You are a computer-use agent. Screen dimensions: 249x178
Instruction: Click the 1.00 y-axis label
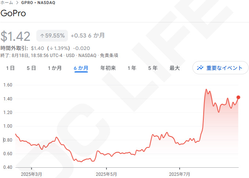tap(8, 126)
